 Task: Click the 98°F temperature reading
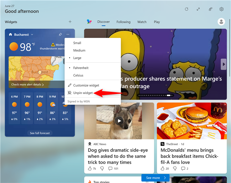27,47
